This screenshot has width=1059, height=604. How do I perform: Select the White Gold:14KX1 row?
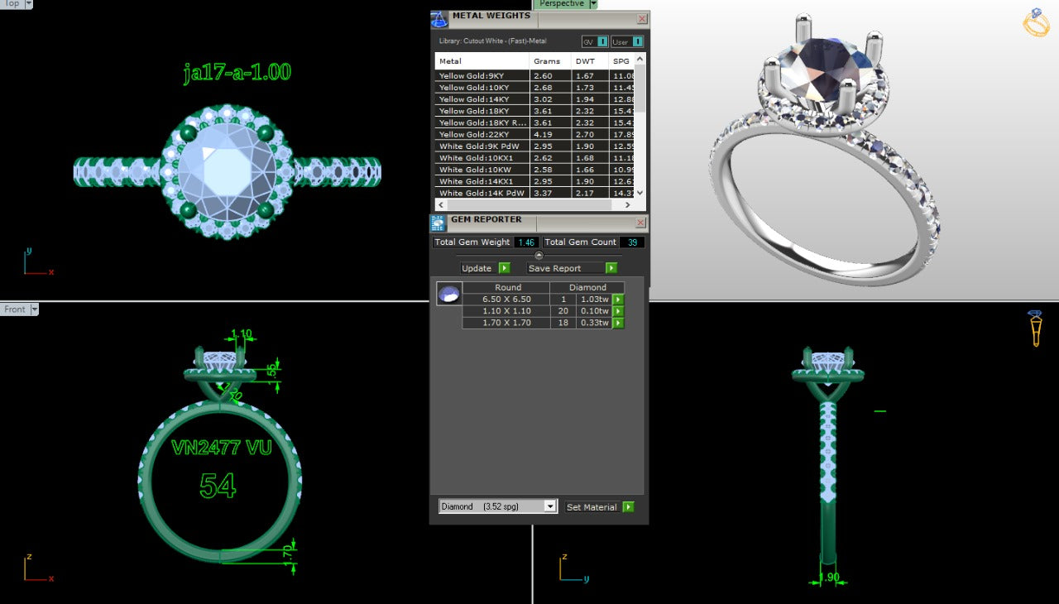click(x=535, y=181)
